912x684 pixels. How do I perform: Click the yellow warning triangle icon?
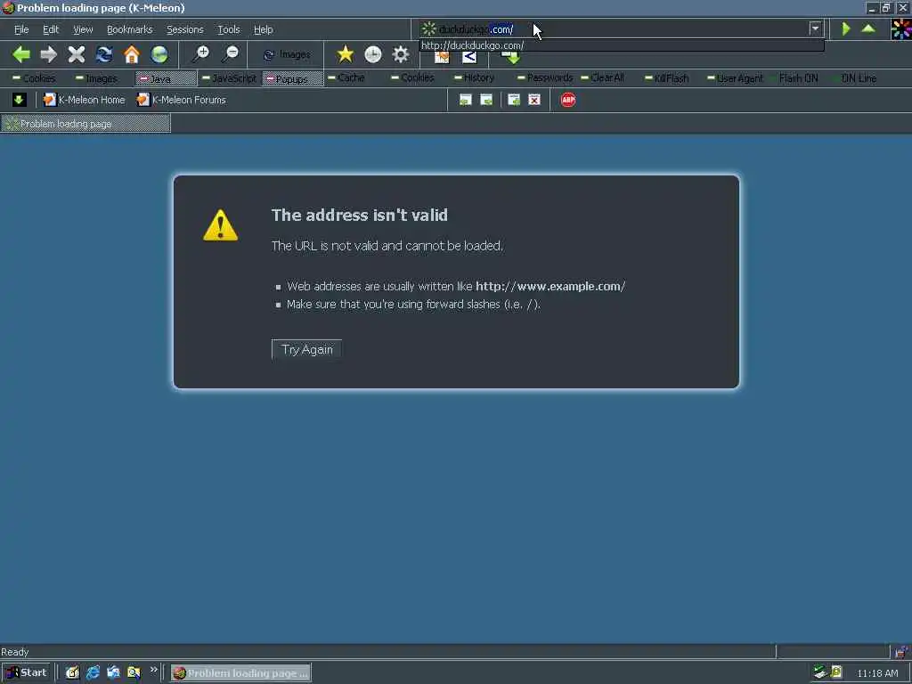[221, 225]
